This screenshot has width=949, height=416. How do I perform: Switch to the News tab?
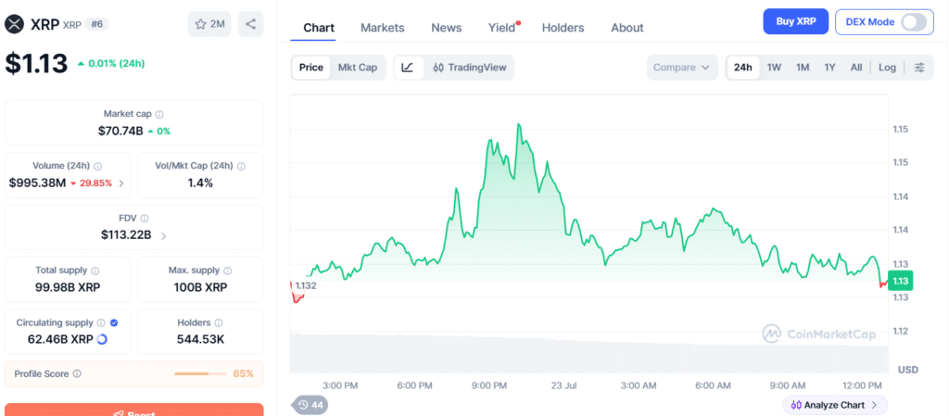tap(446, 28)
